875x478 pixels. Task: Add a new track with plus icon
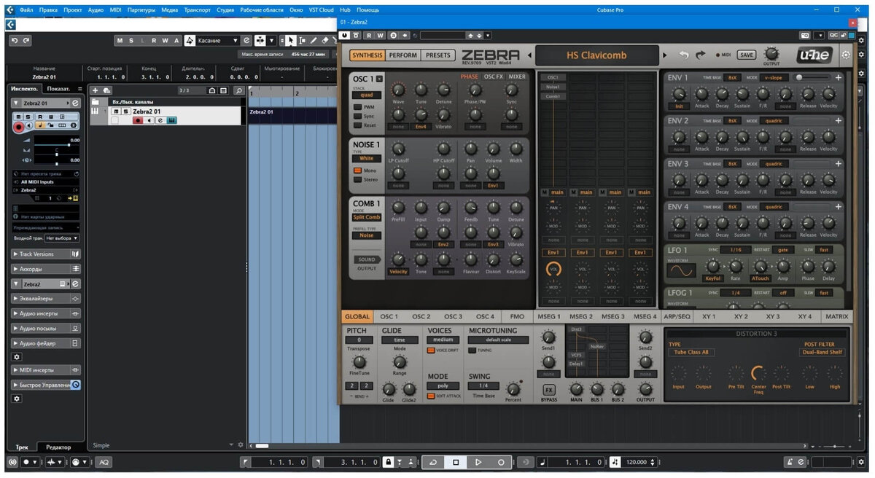pos(96,90)
